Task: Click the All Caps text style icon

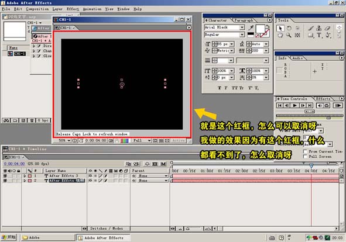Action: tap(235, 88)
